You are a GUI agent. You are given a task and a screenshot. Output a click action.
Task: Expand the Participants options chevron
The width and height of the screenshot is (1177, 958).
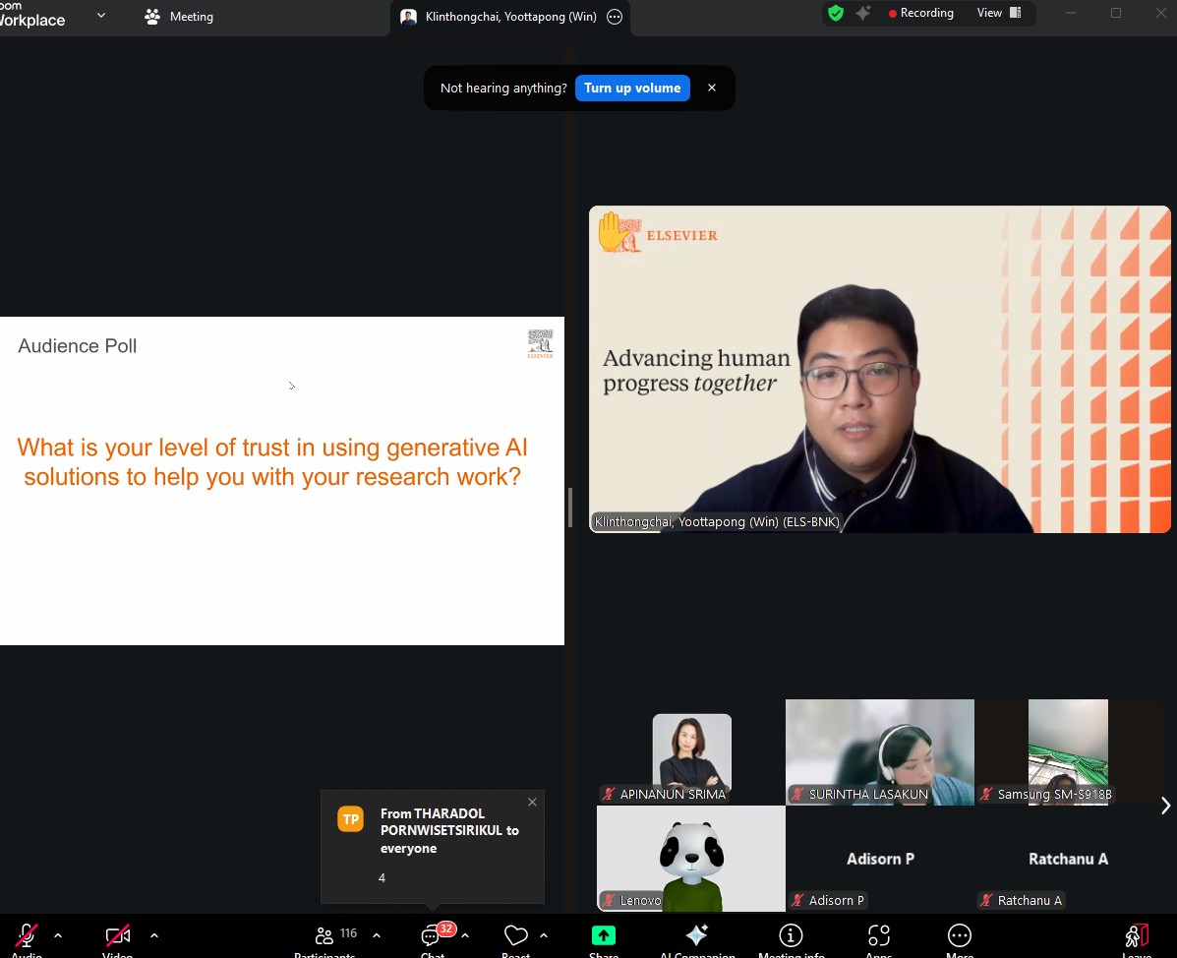point(377,935)
